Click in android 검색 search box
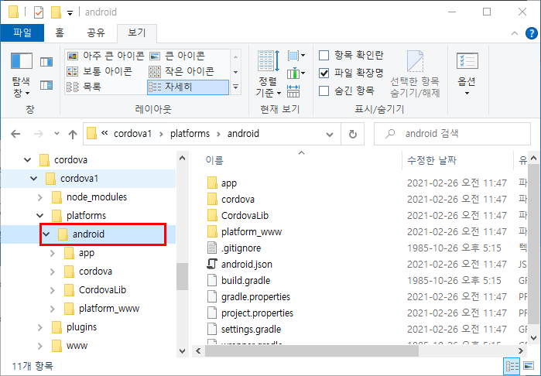 (x=452, y=134)
